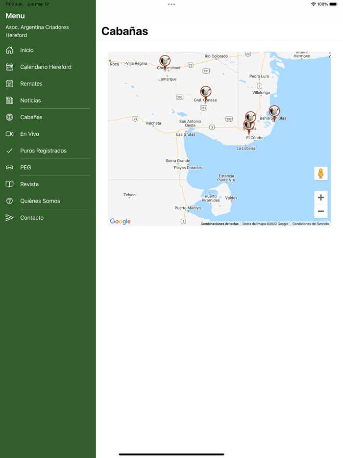Open Condiciones del Servicio link
This screenshot has width=343, height=458.
point(310,224)
